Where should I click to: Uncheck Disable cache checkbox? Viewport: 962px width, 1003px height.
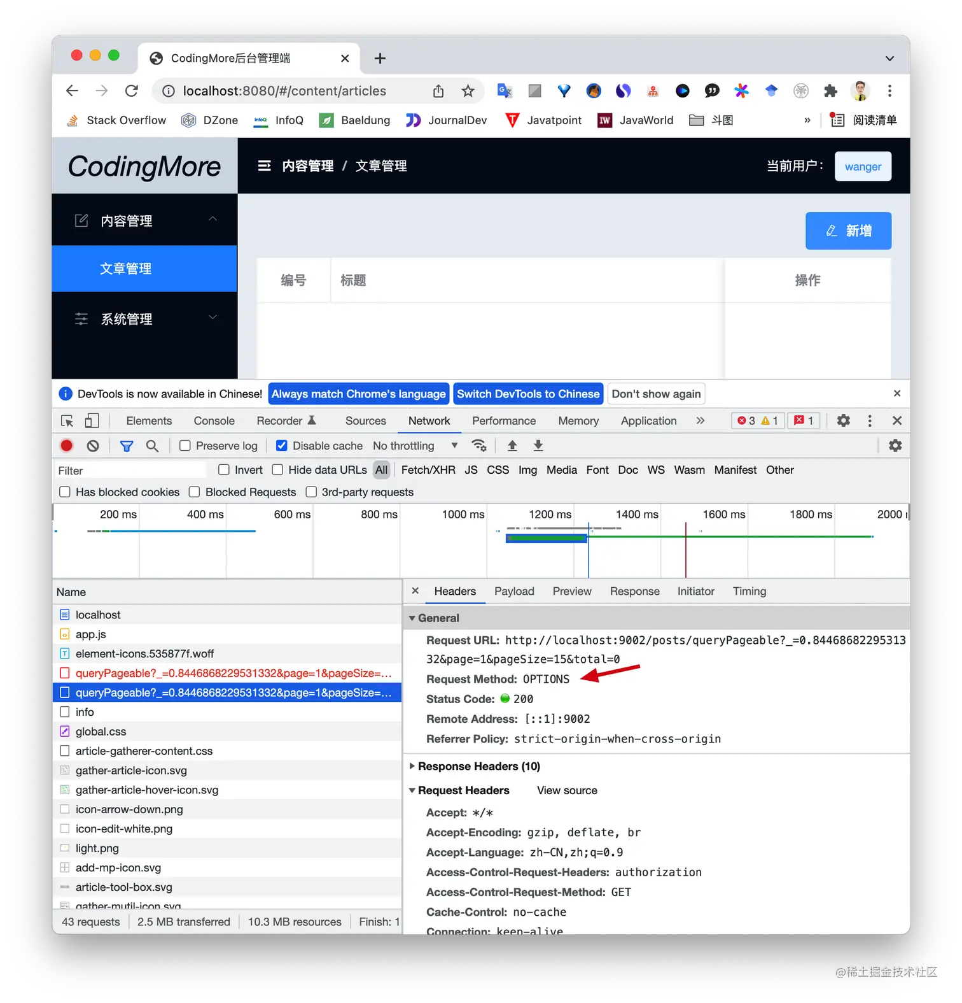click(281, 446)
